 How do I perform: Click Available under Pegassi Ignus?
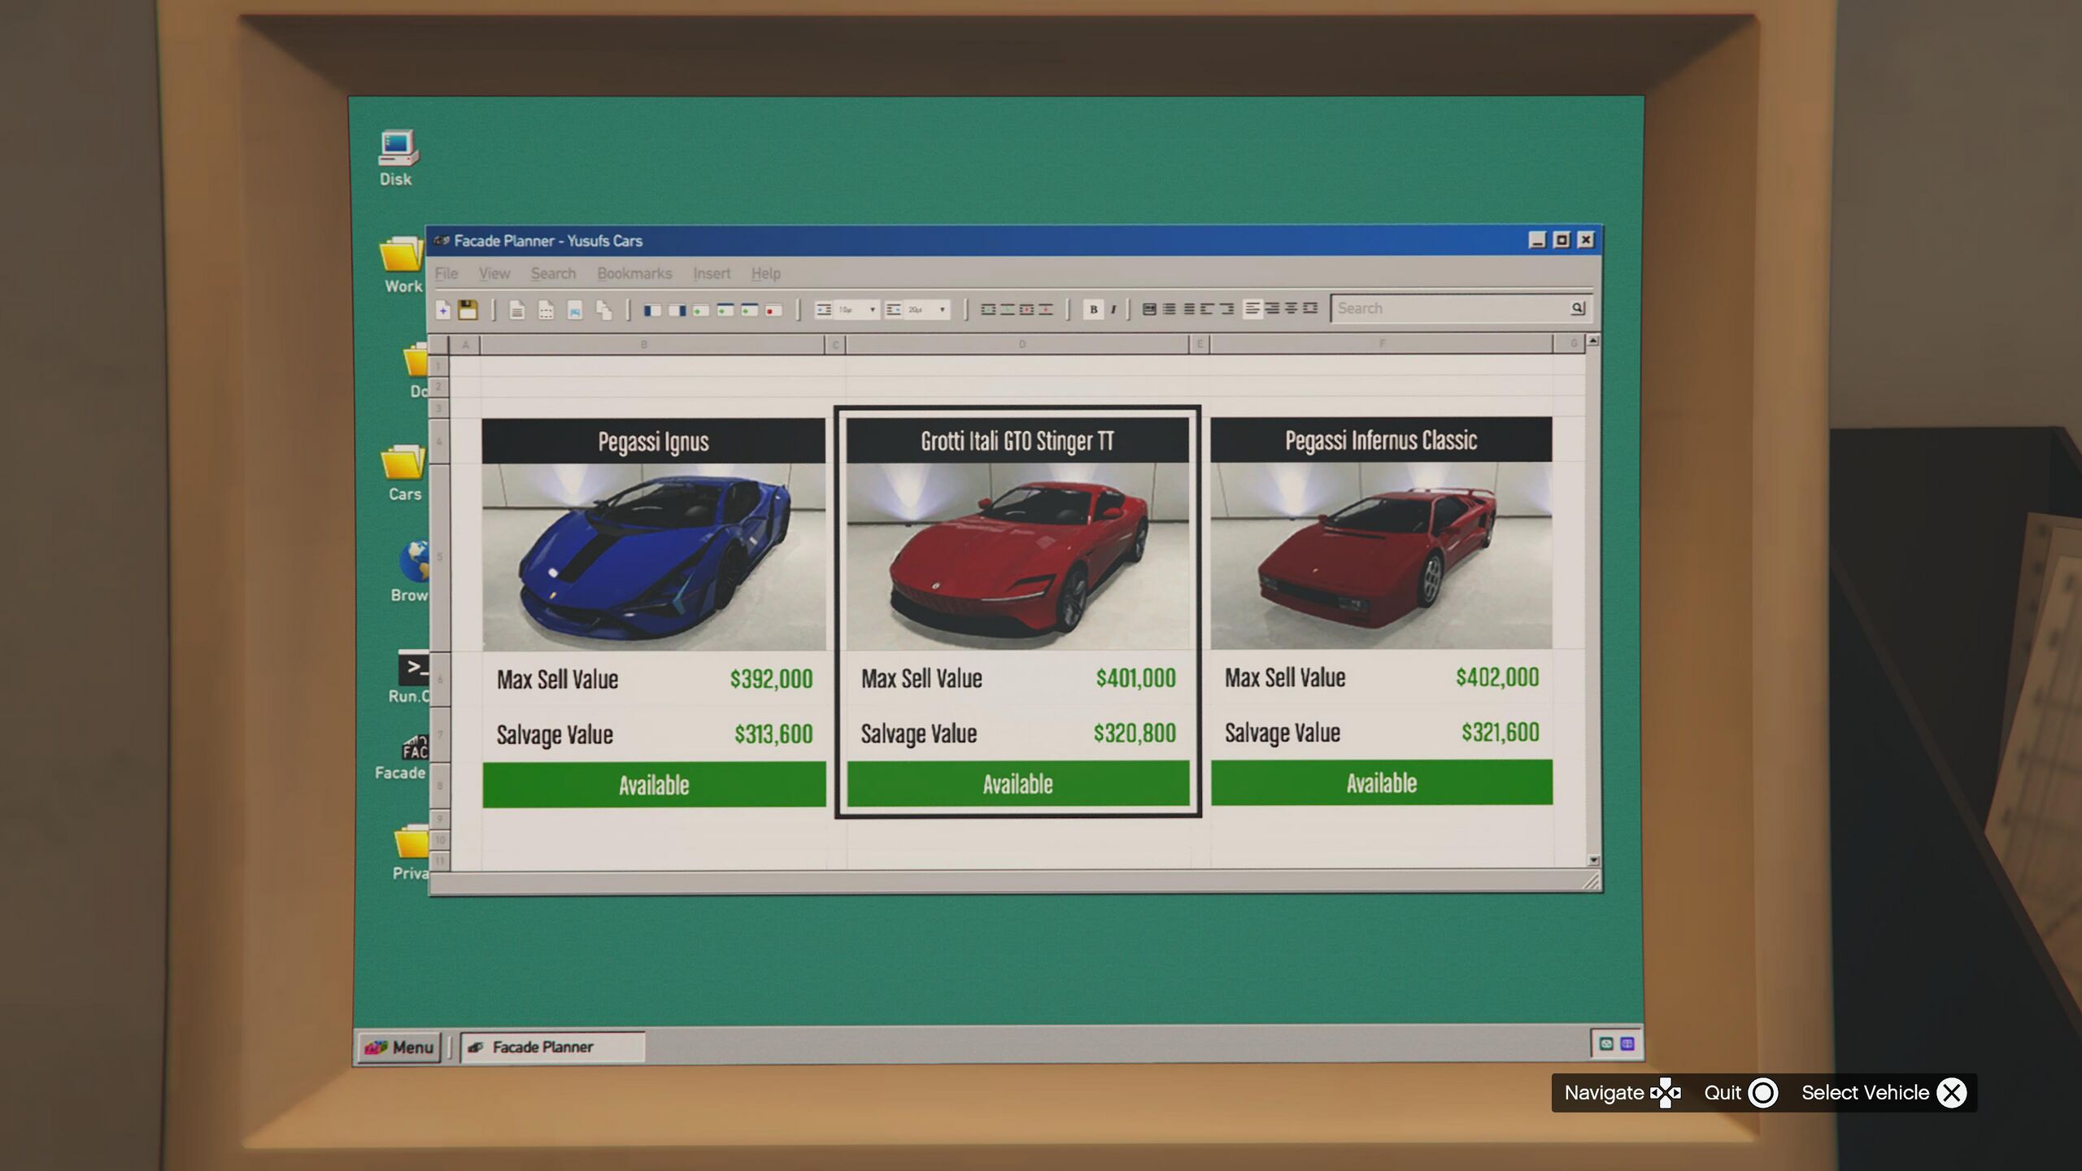[x=654, y=785]
